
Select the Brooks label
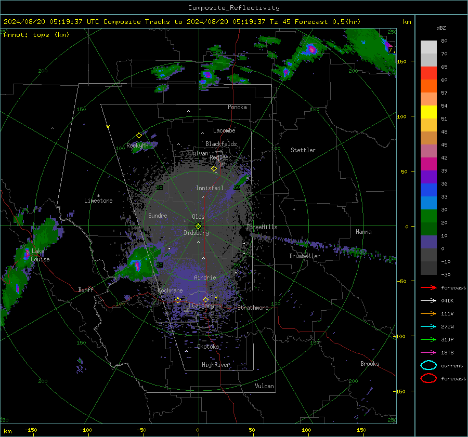pyautogui.click(x=370, y=364)
